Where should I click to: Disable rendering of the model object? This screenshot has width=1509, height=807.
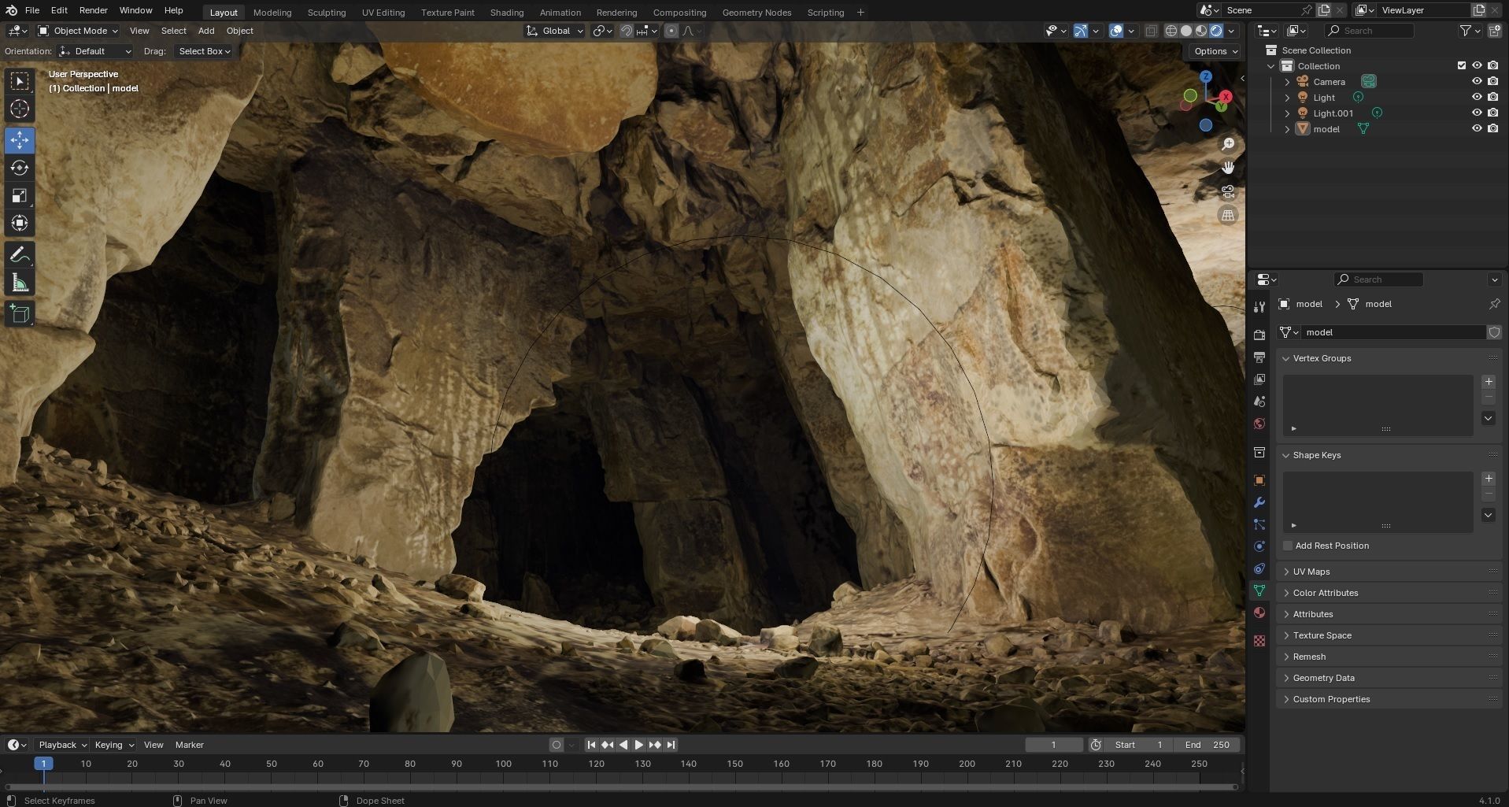pyautogui.click(x=1492, y=128)
